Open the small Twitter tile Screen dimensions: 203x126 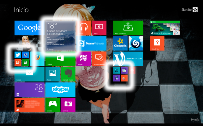click(18, 55)
